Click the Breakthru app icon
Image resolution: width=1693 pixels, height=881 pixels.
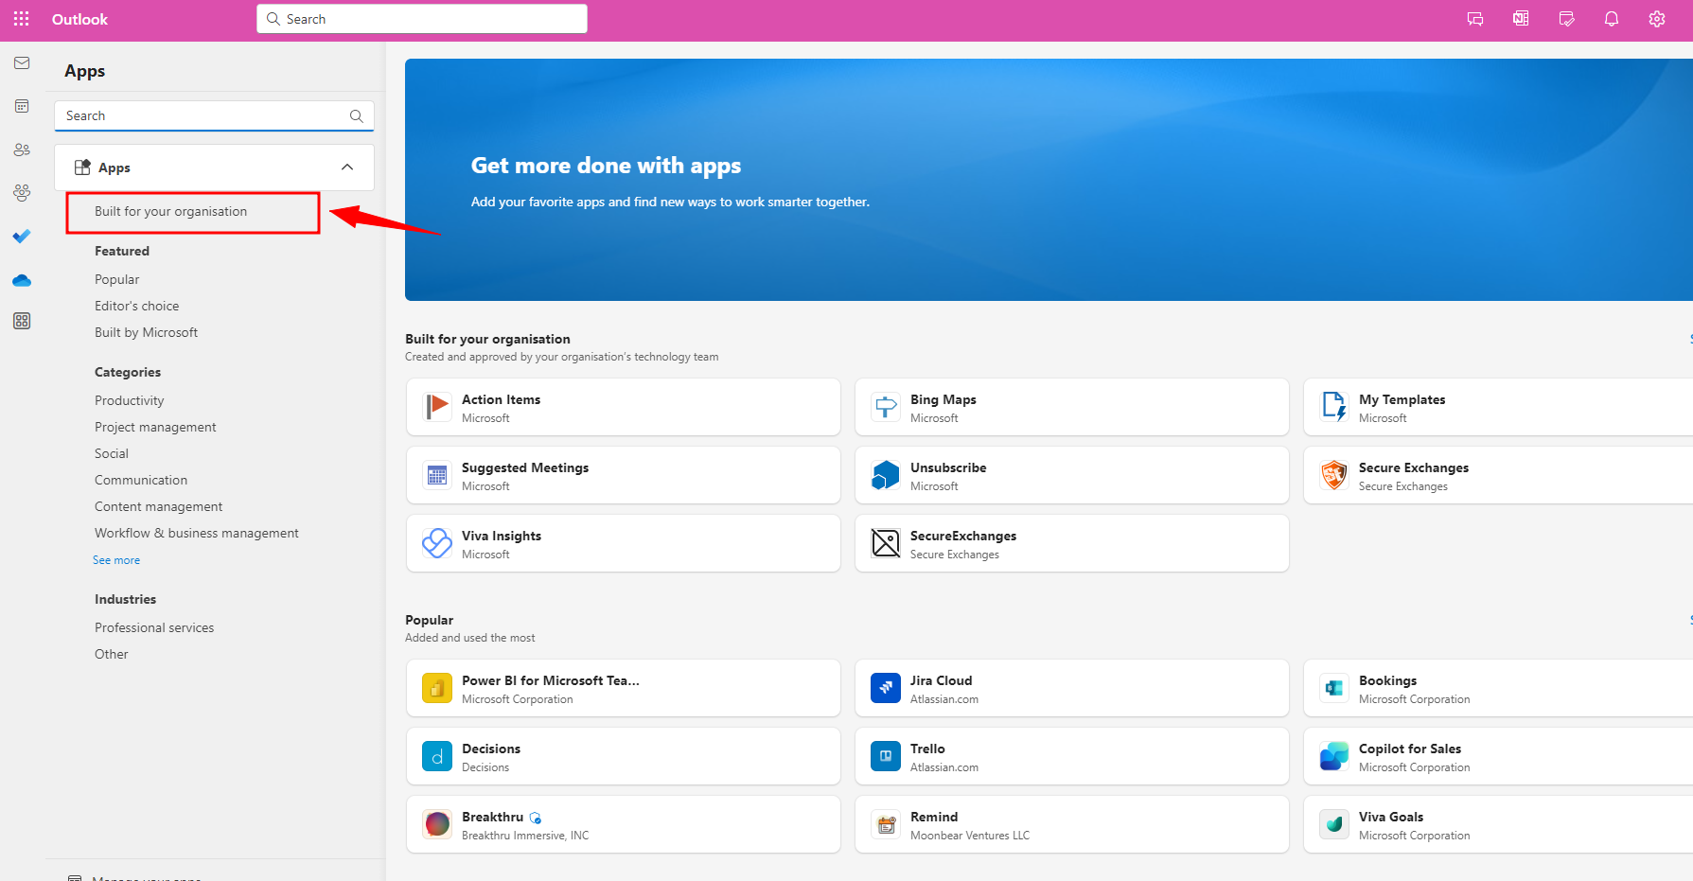coord(437,824)
